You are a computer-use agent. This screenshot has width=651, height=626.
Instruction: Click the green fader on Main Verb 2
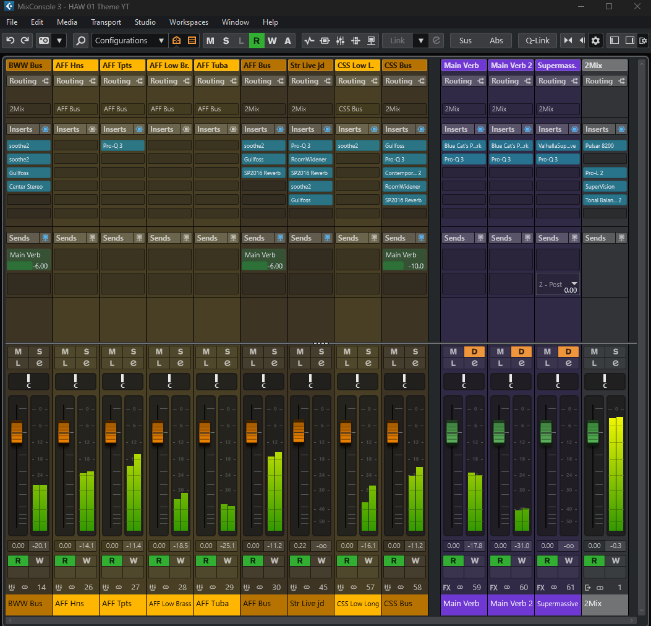click(x=499, y=432)
